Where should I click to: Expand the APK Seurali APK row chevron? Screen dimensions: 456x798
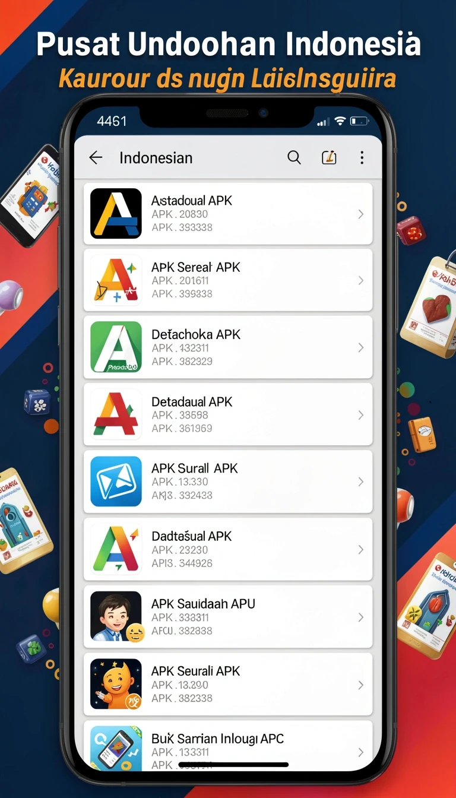[x=360, y=685]
